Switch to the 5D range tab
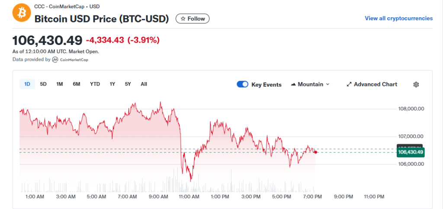 (43, 84)
